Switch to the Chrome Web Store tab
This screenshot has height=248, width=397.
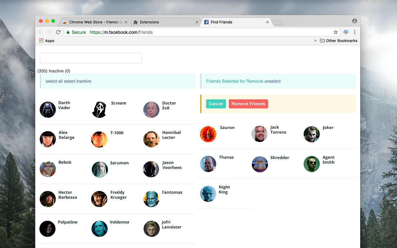[93, 22]
